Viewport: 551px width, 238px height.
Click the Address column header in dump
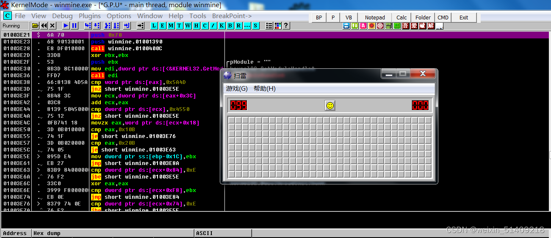pyautogui.click(x=16, y=233)
